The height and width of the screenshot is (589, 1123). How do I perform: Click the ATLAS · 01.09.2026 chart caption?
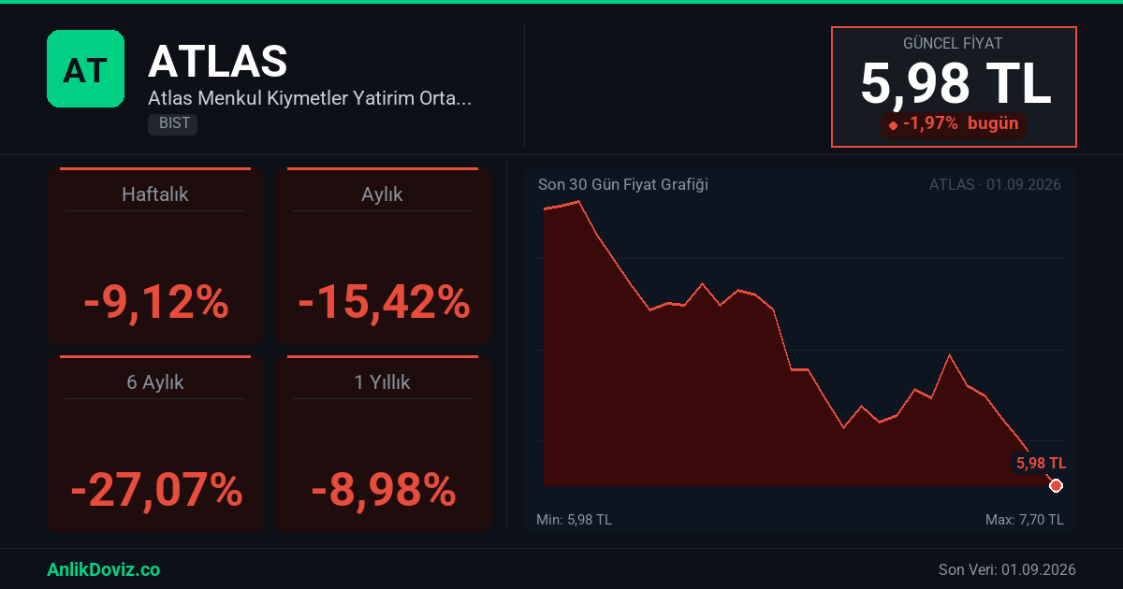pyautogui.click(x=995, y=184)
